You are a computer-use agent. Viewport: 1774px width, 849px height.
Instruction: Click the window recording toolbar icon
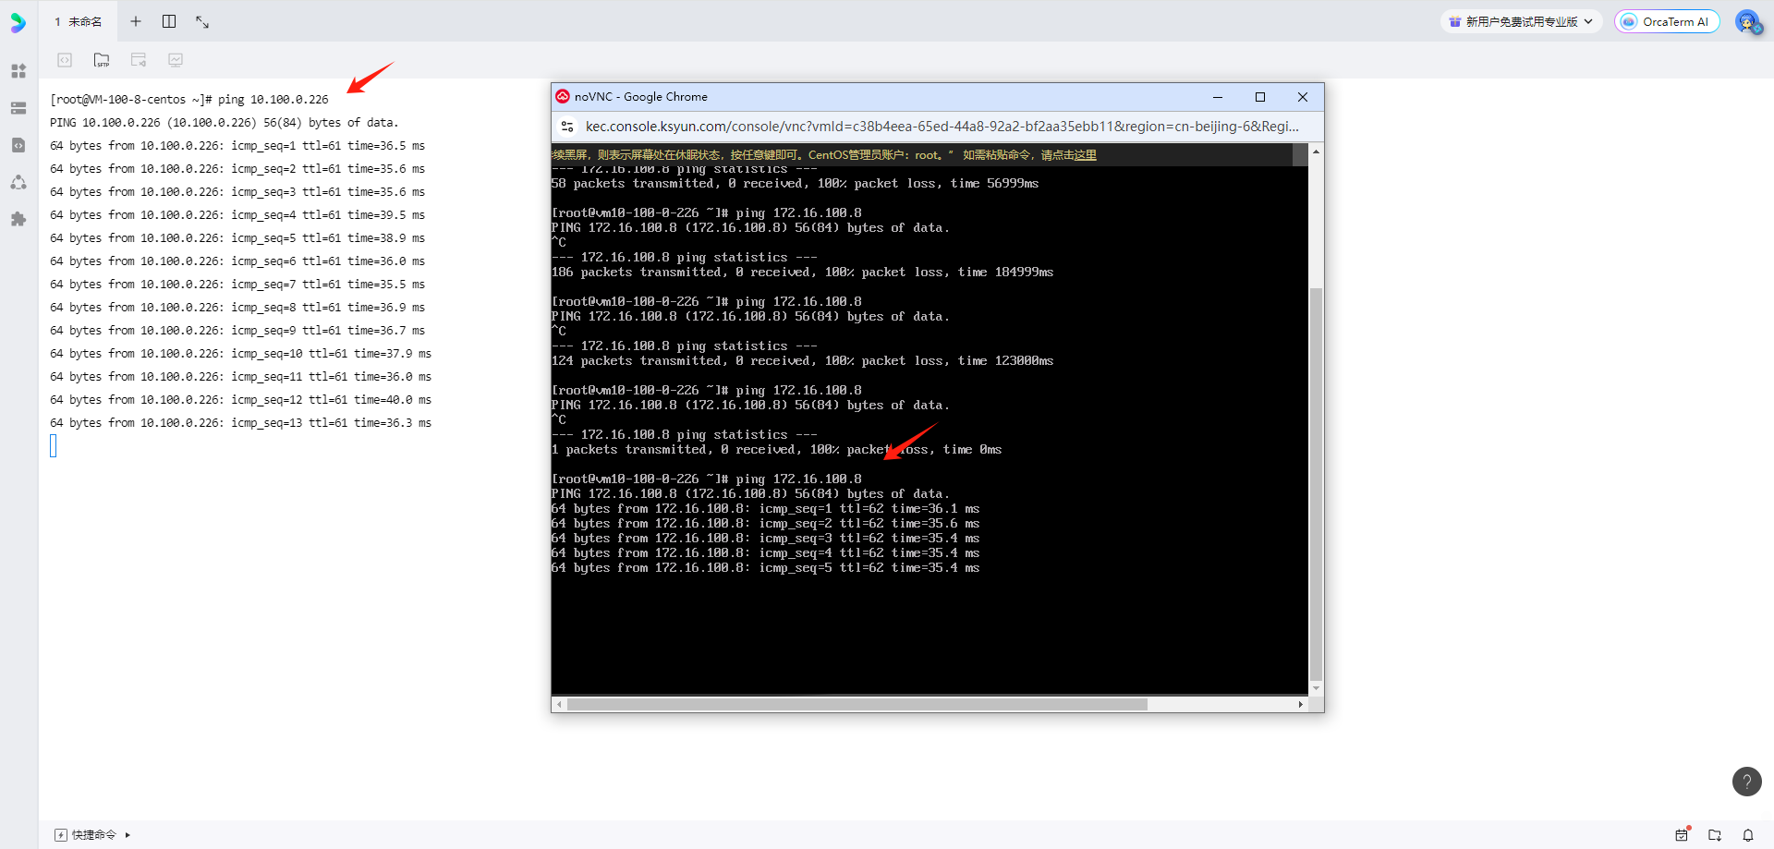coord(139,60)
